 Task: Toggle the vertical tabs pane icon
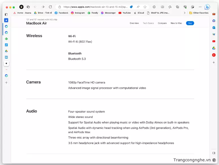[6, 14]
